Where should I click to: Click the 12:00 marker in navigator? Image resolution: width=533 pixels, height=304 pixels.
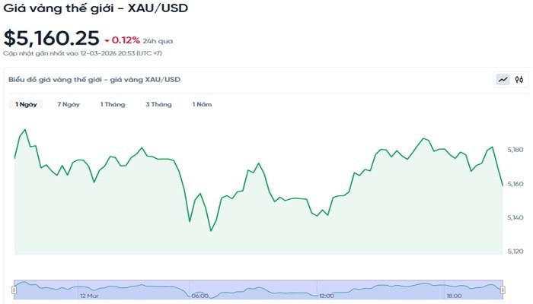327,296
